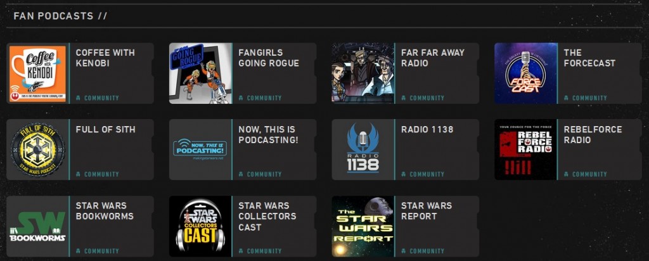Click the RebelForce Radio title
Image resolution: width=649 pixels, height=261 pixels.
tap(593, 135)
